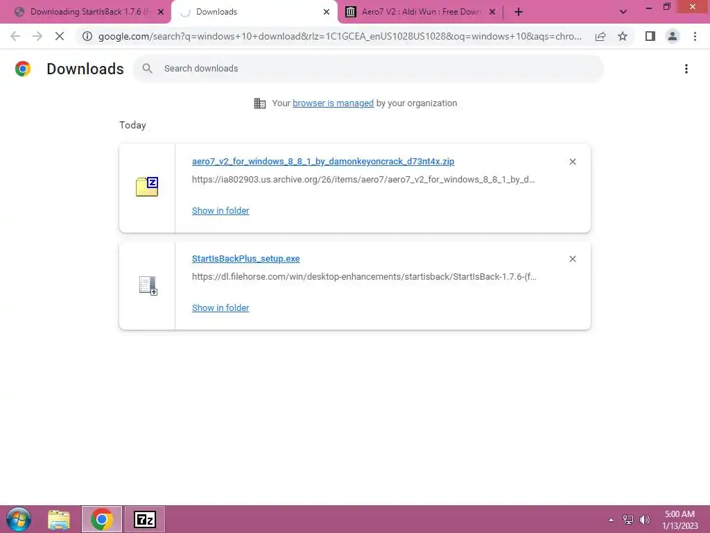View site information icon in address bar
710x533 pixels.
tap(87, 36)
